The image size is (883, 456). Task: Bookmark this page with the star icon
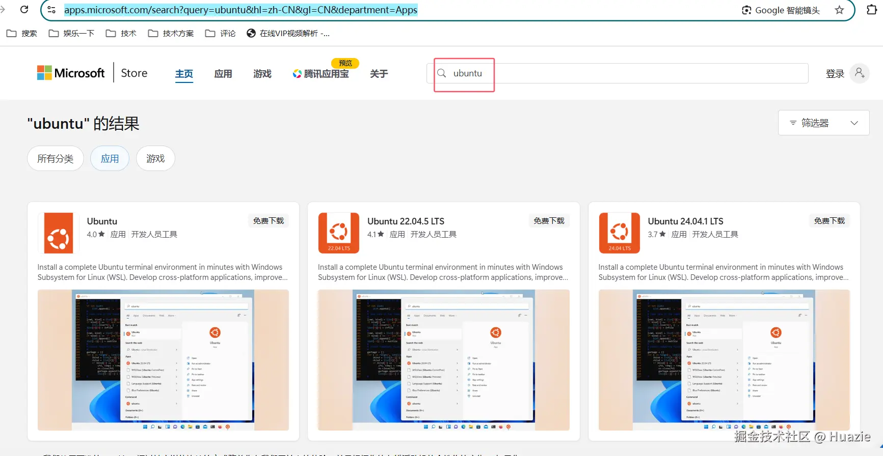[839, 10]
